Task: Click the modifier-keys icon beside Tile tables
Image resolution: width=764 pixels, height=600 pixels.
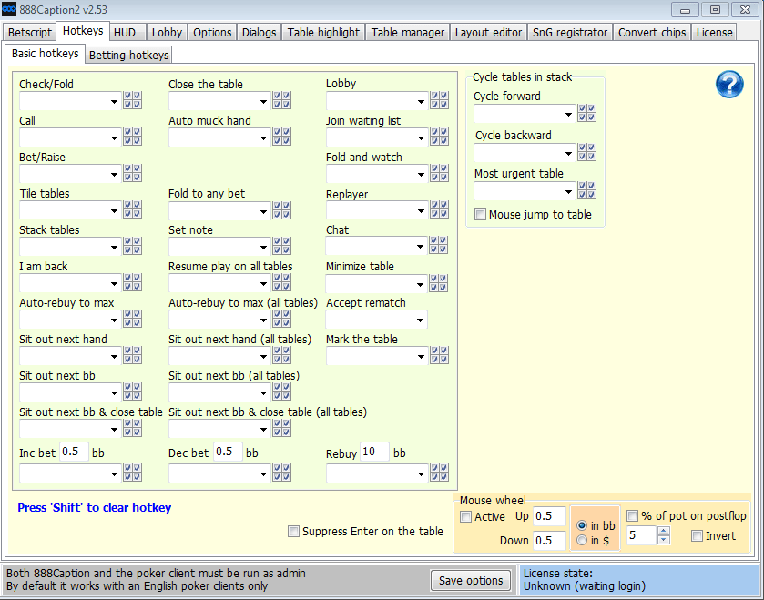Action: pos(132,209)
